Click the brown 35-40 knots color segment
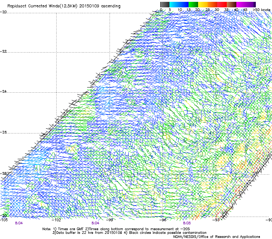This screenshot has width=272, height=239. [232, 4]
